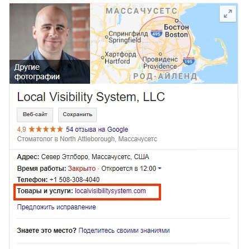Click the Providence city marker on map
The width and height of the screenshot is (241, 249).
pyautogui.click(x=160, y=54)
